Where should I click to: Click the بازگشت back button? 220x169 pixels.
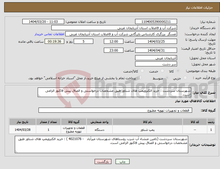[x=103, y=161]
